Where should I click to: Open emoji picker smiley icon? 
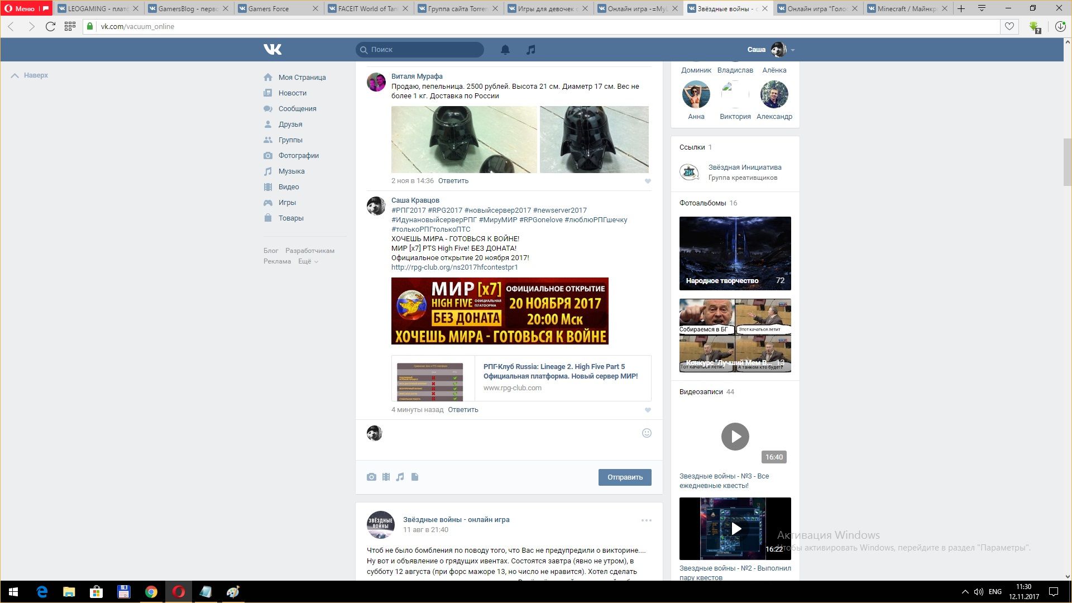(647, 433)
